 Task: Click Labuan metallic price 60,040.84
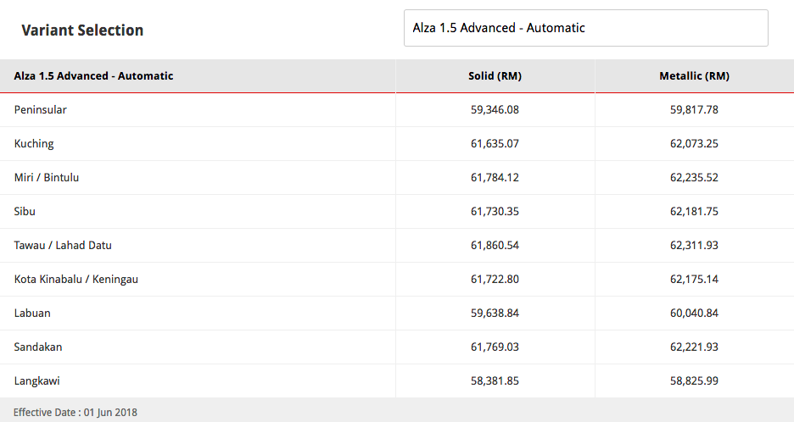pyautogui.click(x=694, y=314)
